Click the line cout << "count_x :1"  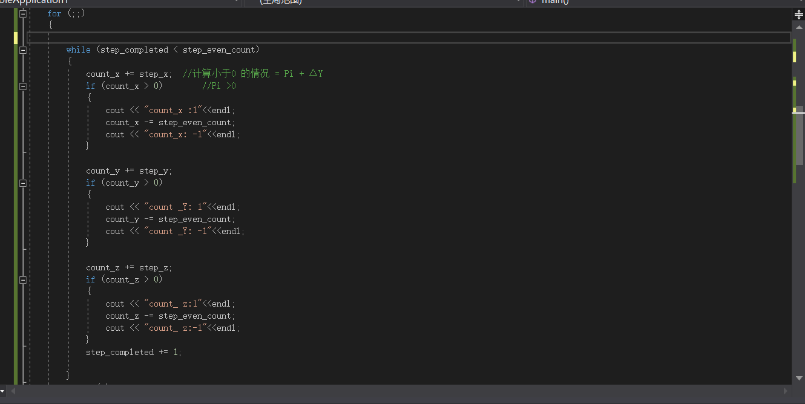(170, 111)
